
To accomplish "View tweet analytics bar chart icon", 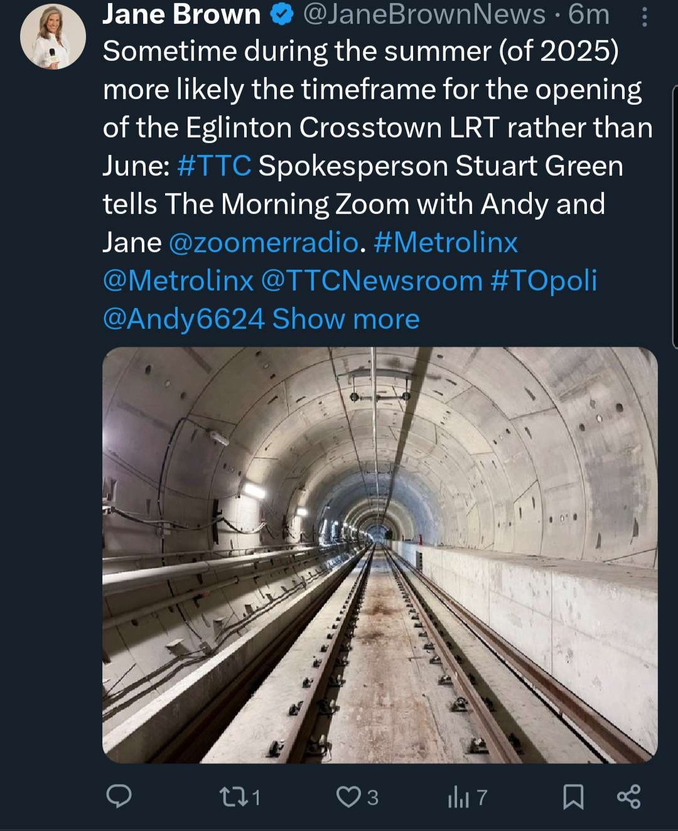I will (458, 797).
